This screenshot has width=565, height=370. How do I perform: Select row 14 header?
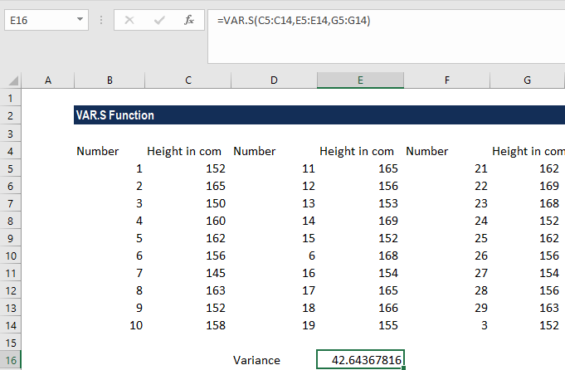(x=11, y=325)
